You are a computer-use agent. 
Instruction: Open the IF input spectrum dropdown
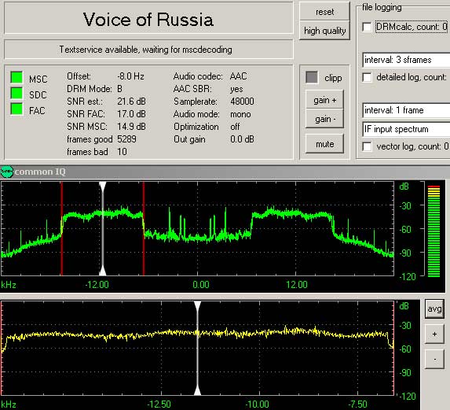click(x=406, y=129)
